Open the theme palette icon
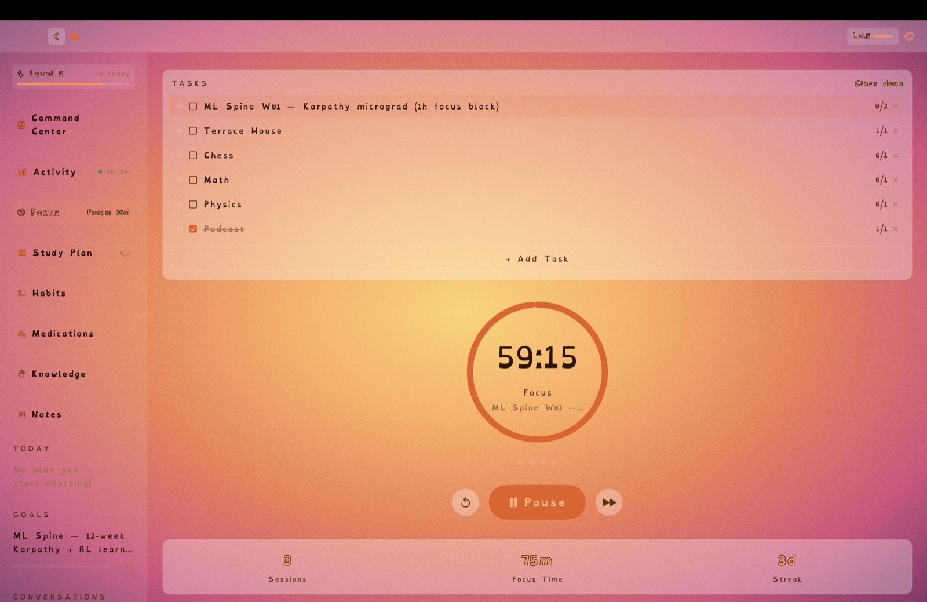927x602 pixels. click(909, 36)
